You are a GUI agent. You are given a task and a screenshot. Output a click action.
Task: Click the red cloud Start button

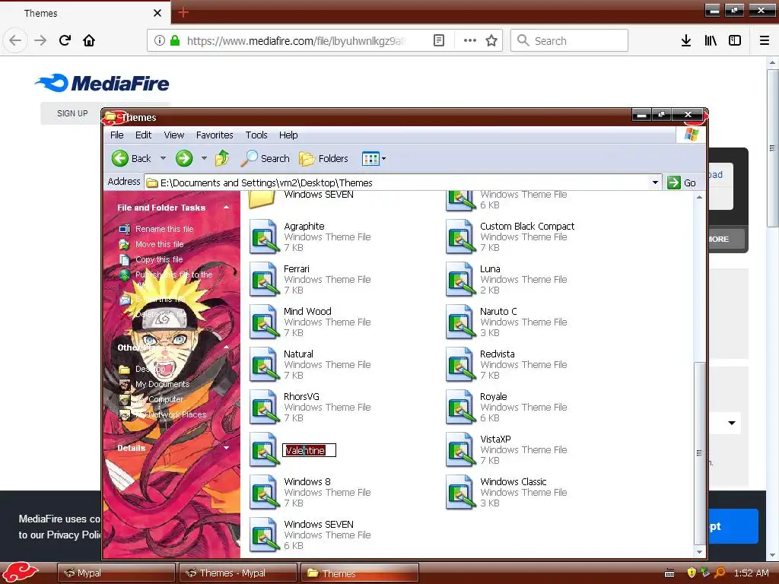(x=21, y=572)
